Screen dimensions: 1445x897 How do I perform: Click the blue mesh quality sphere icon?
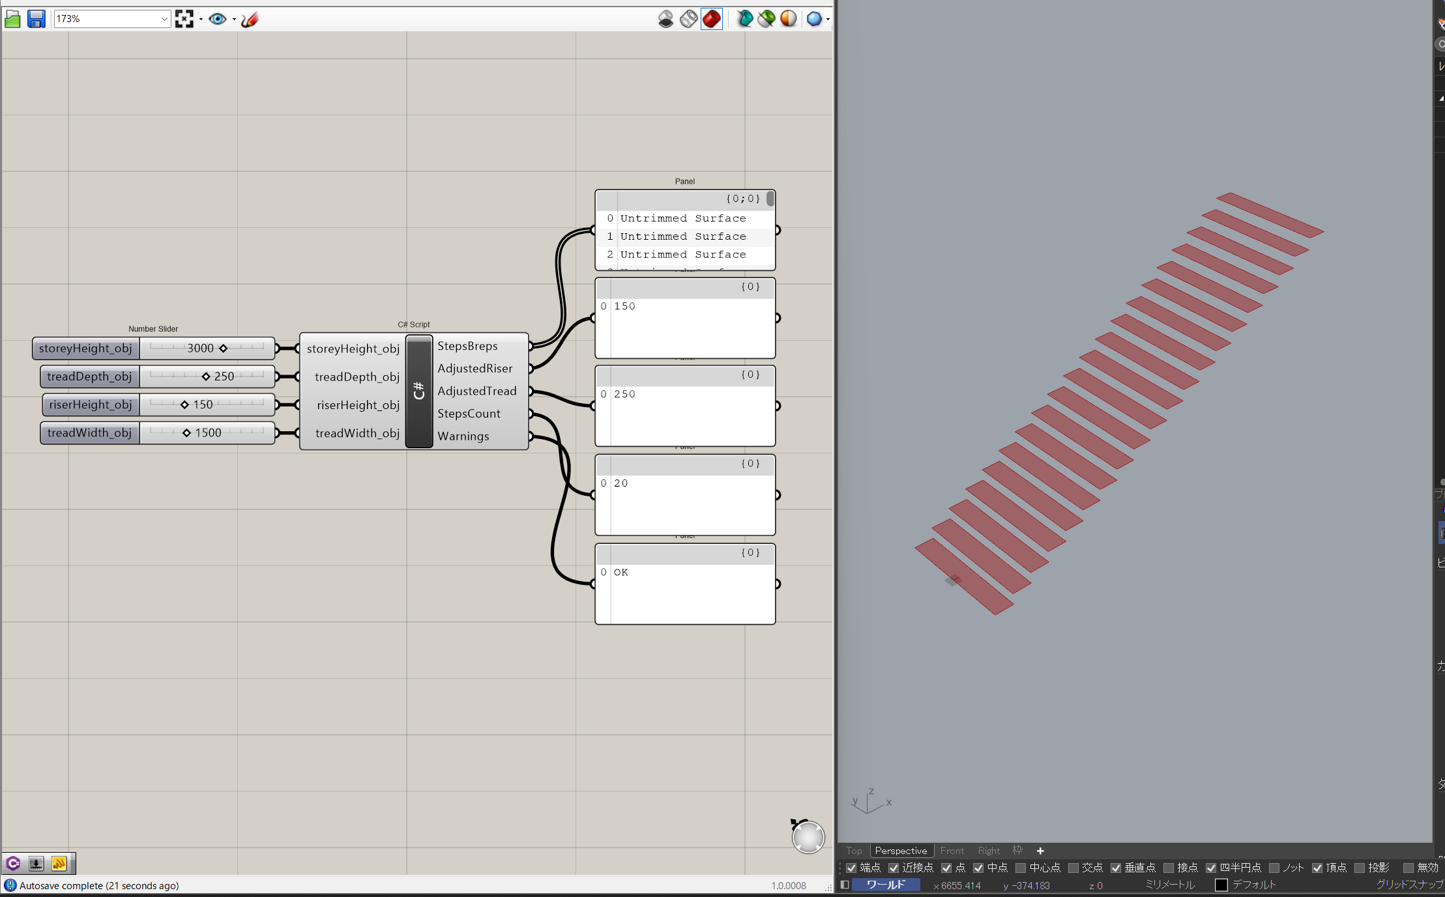[814, 19]
